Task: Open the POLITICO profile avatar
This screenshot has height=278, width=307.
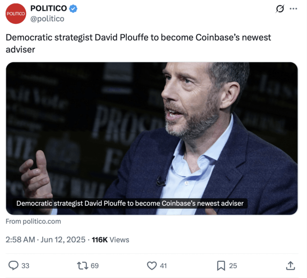Action: (x=16, y=14)
